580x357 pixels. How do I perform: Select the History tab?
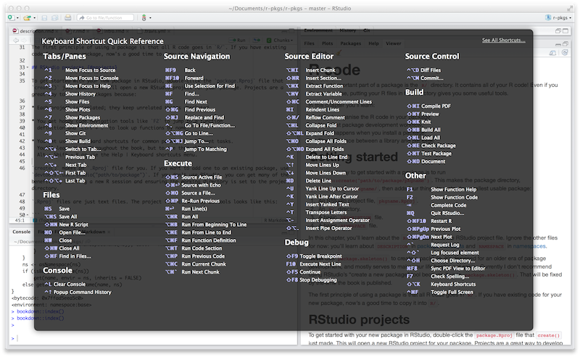347,32
